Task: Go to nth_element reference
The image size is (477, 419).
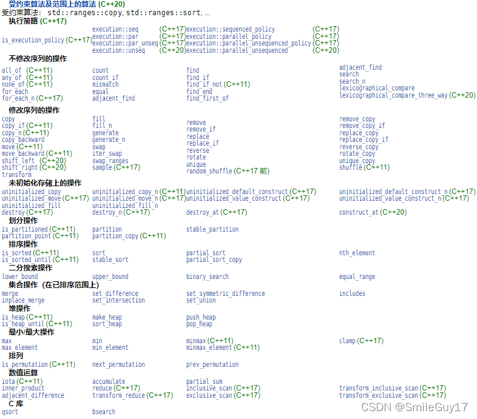Action: pos(357,253)
